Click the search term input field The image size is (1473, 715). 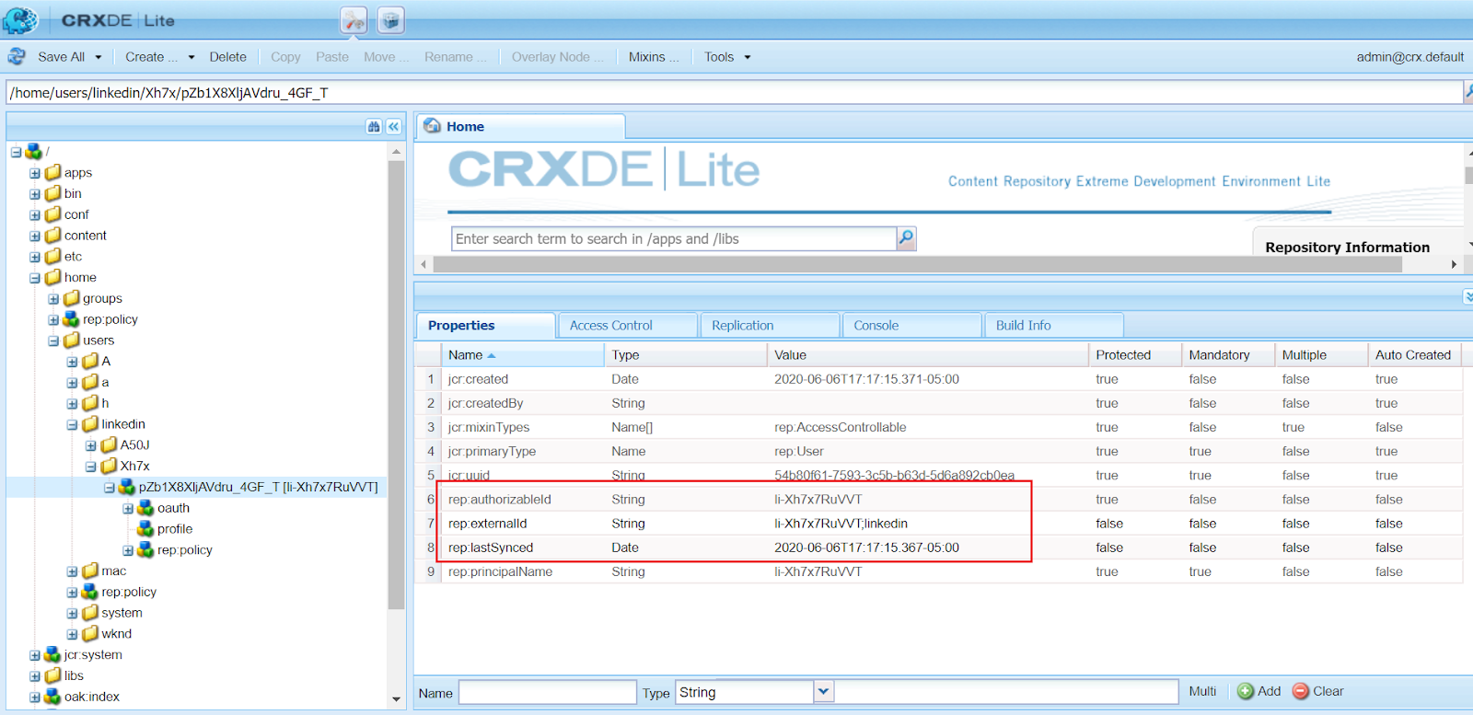click(674, 238)
